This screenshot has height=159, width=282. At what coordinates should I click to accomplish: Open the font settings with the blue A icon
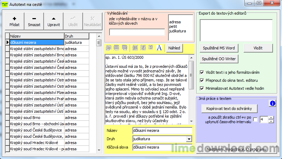pyautogui.click(x=159, y=48)
